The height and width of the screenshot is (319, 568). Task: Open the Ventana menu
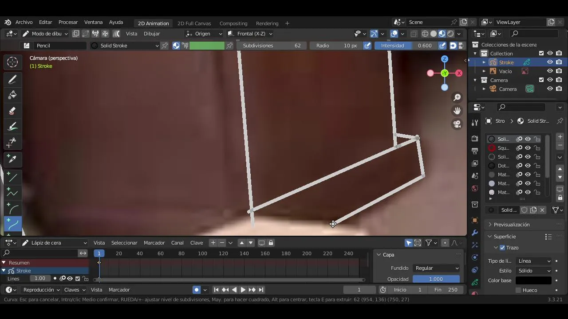93,22
